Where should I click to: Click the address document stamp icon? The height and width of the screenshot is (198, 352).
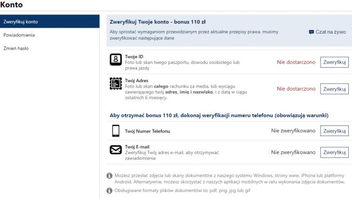pos(116,83)
